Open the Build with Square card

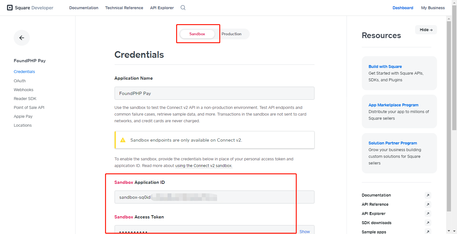point(399,73)
